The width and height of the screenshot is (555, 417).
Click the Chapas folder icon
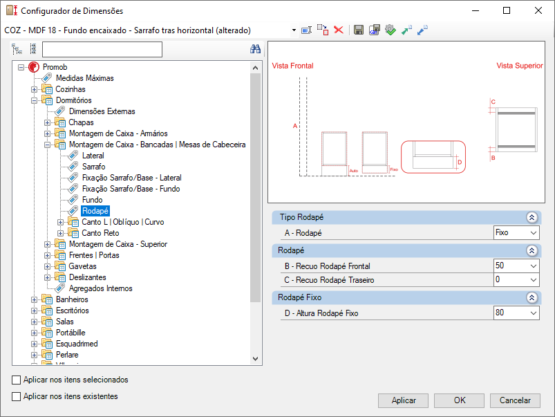point(60,122)
